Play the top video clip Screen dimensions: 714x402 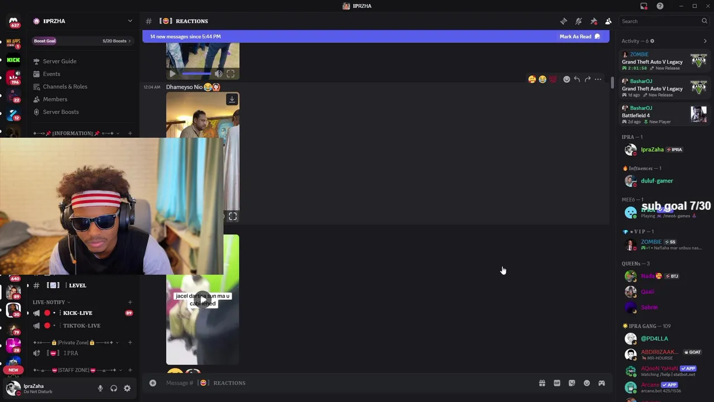(x=172, y=74)
